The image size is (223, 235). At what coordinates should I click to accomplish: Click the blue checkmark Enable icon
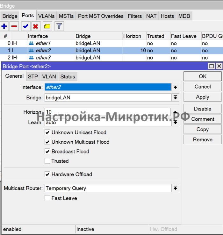26,26
